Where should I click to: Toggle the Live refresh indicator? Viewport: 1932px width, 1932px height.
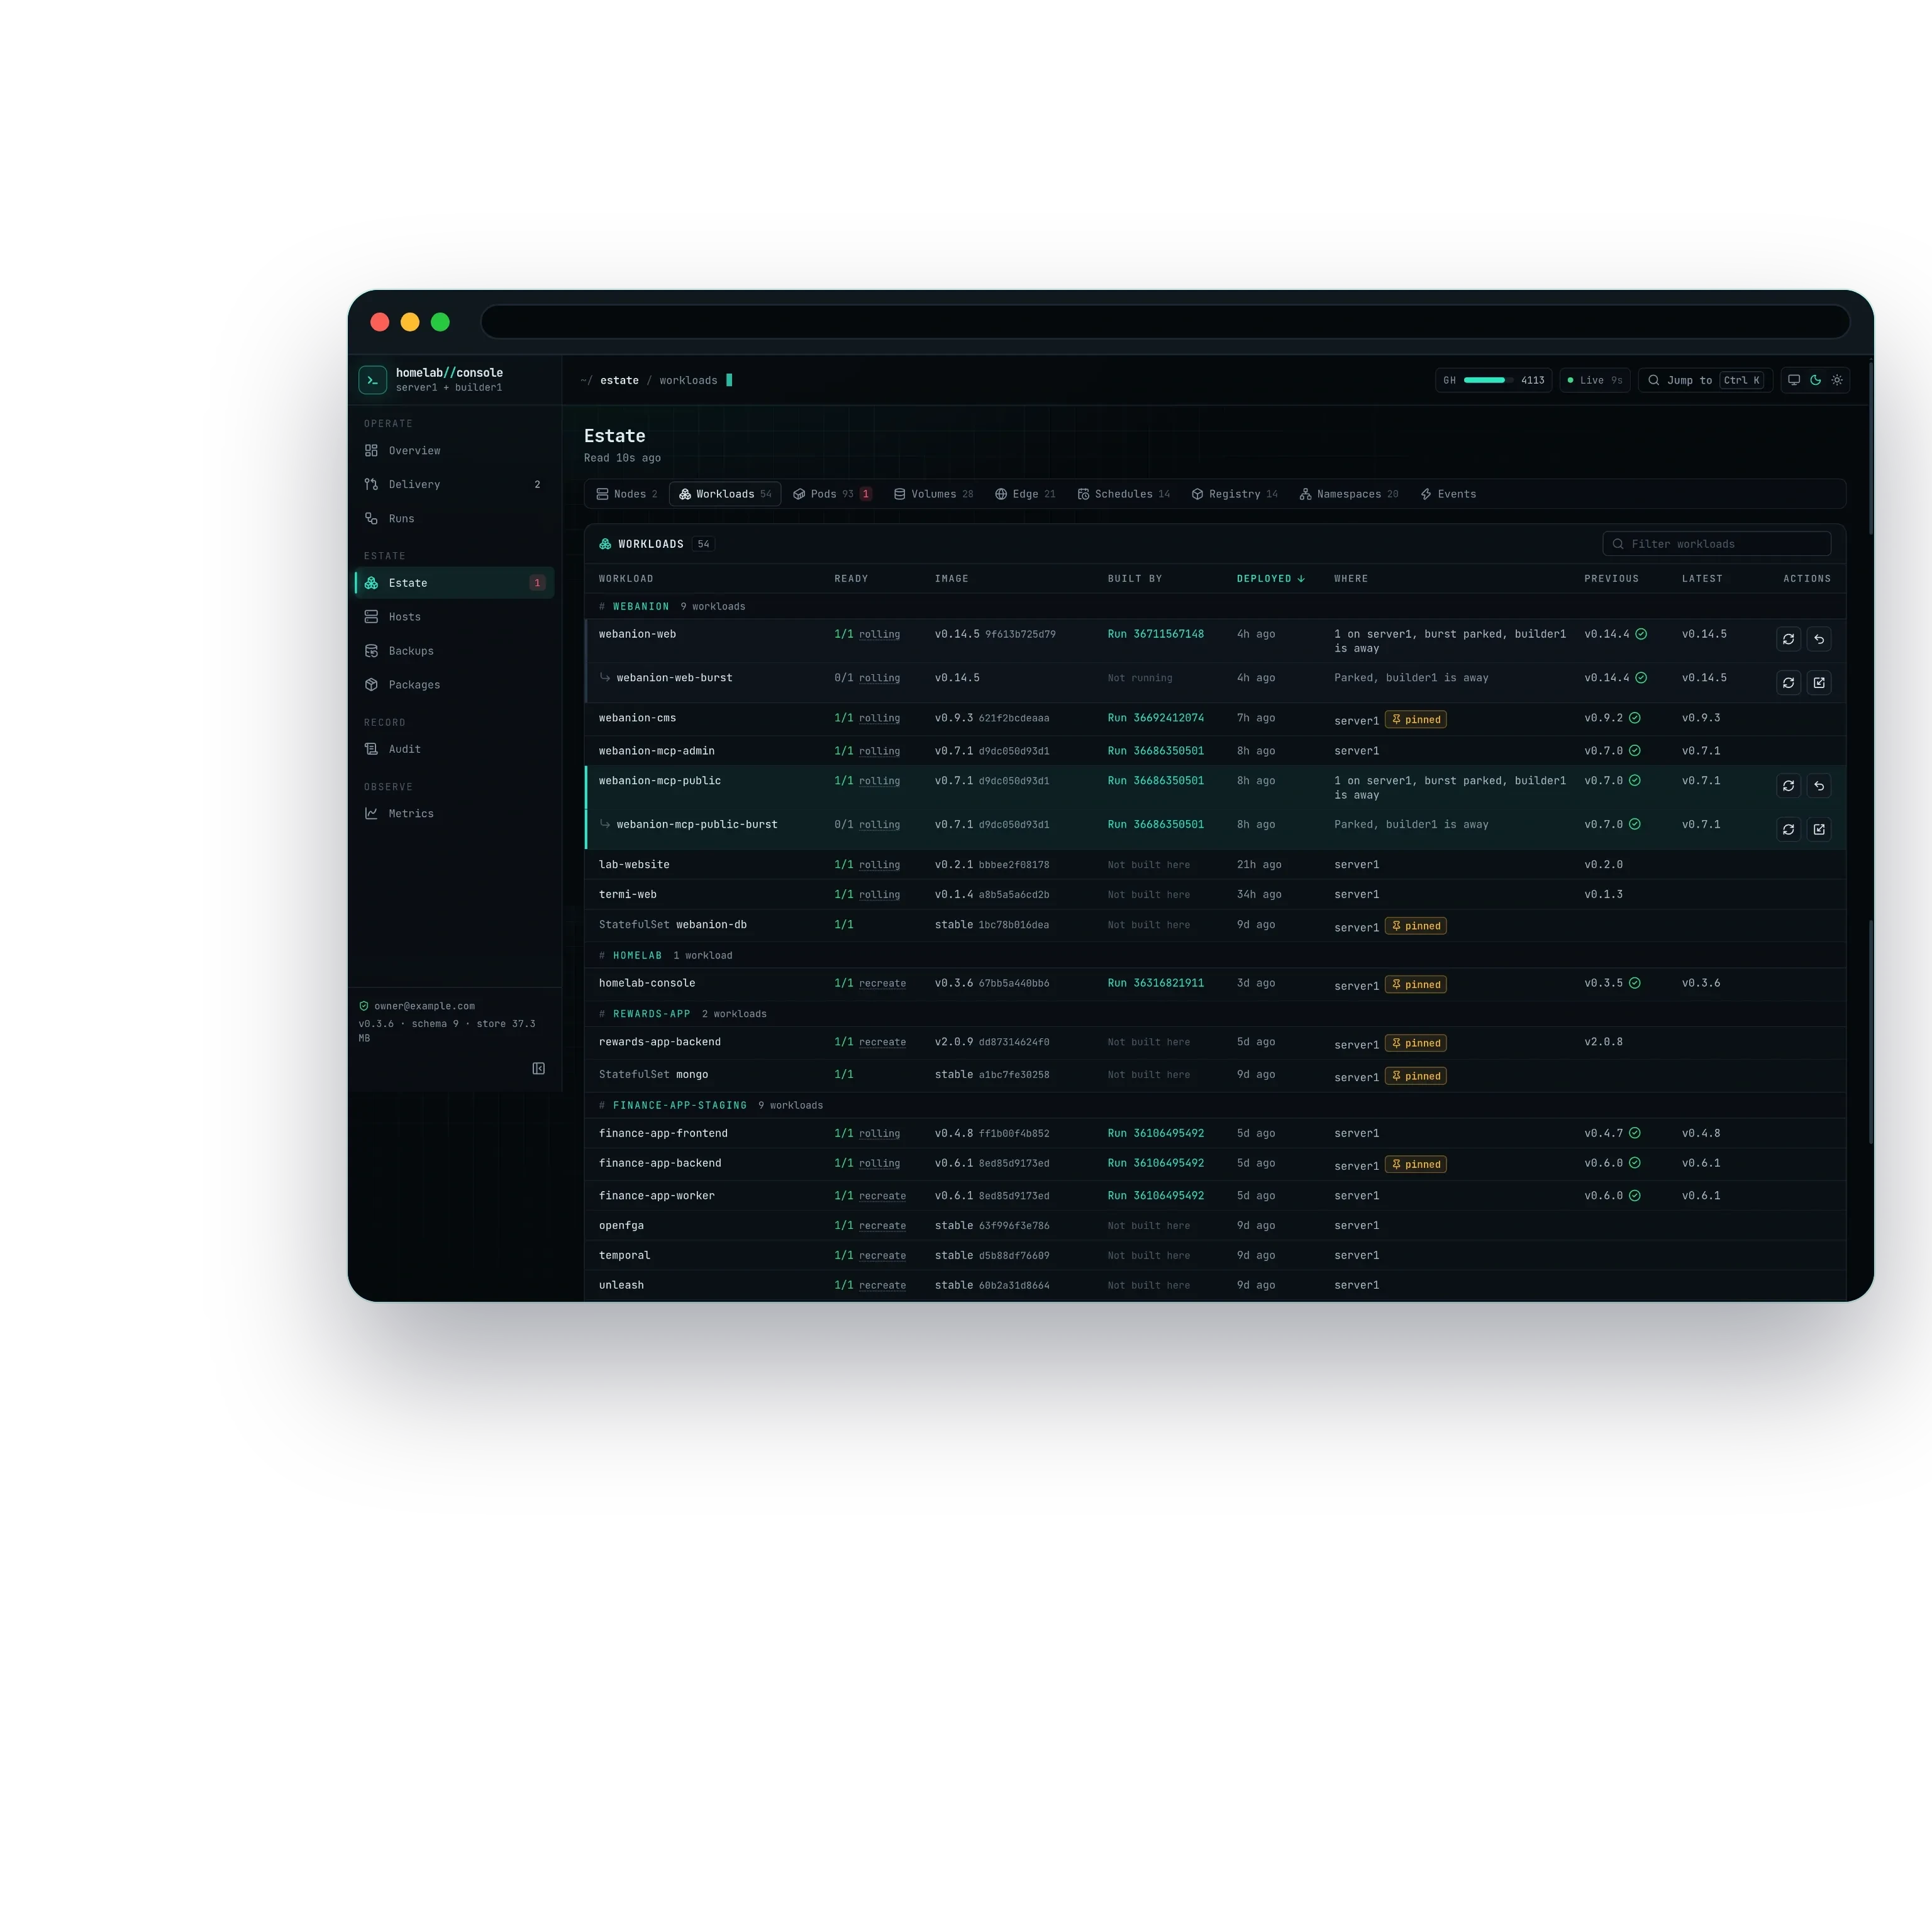pos(1595,380)
